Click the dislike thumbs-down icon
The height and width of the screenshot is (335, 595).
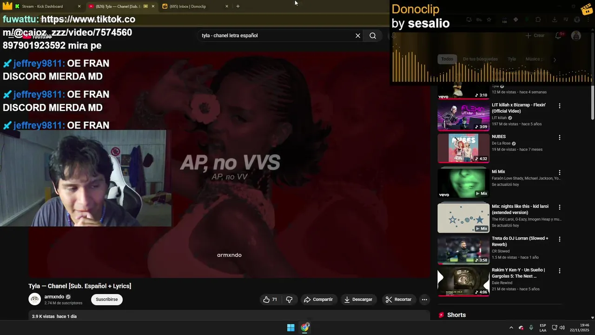tap(289, 300)
